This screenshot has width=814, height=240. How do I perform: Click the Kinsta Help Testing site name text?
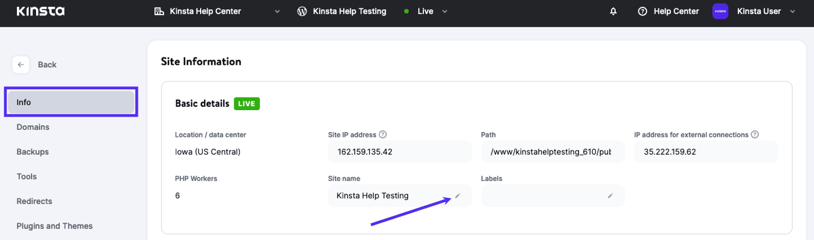click(x=373, y=196)
